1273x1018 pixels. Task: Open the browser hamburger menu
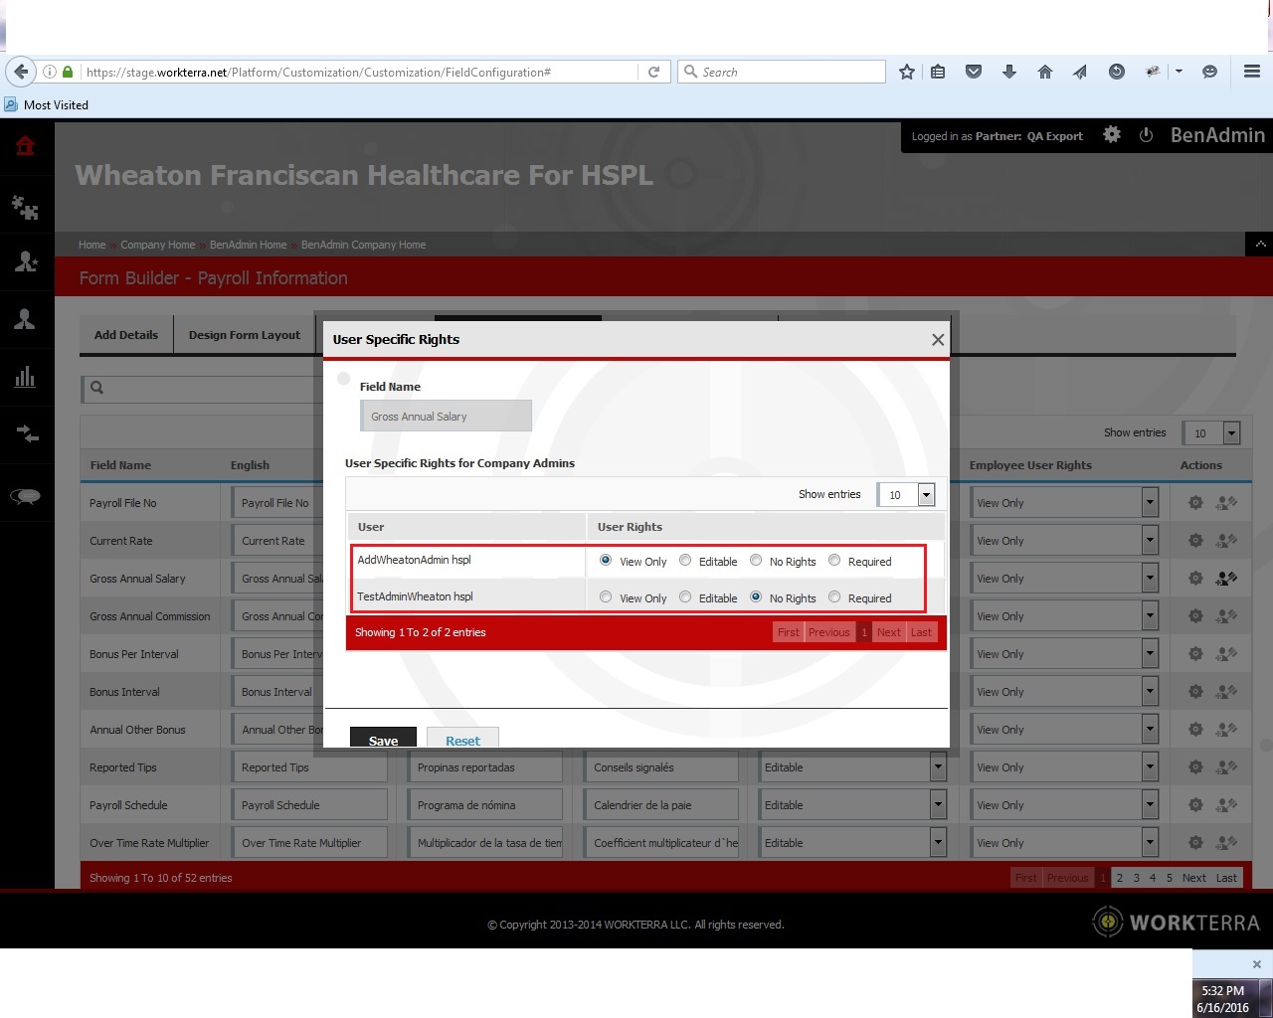(1252, 72)
